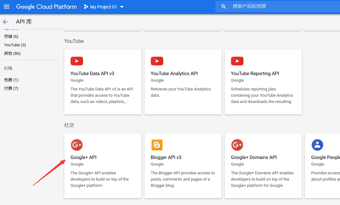Click Google publisher under YouTube Reporting API
Image resolution: width=340 pixels, height=205 pixels.
238,80
